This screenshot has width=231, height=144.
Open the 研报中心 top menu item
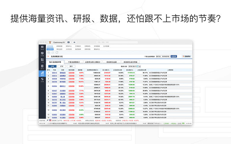[69, 46]
